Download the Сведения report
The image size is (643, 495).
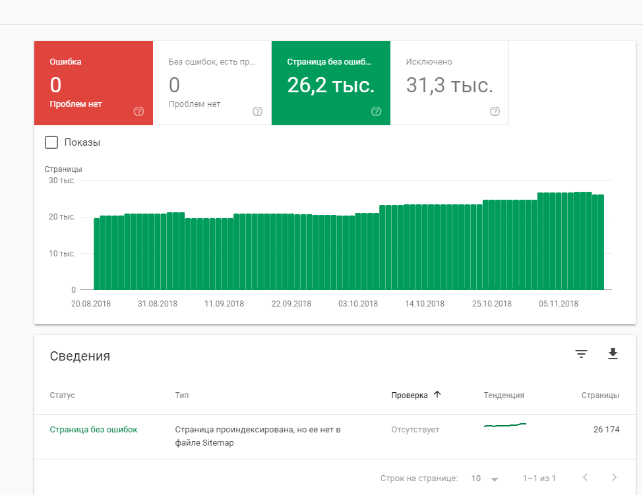pos(613,354)
